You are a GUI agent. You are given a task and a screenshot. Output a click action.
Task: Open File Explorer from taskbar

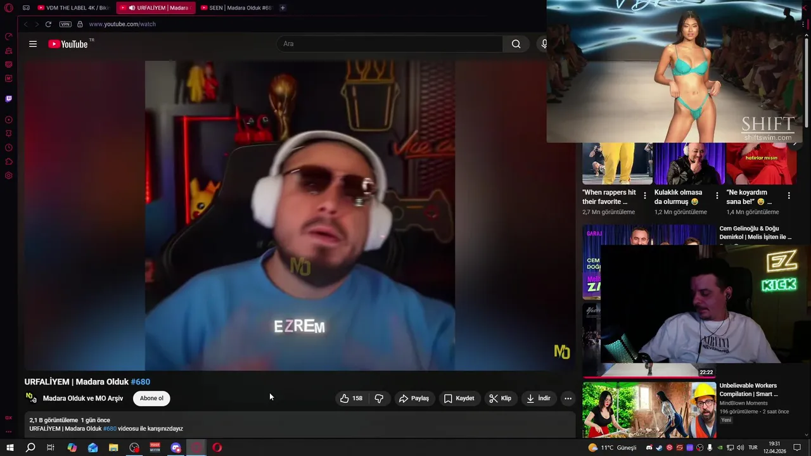click(113, 448)
